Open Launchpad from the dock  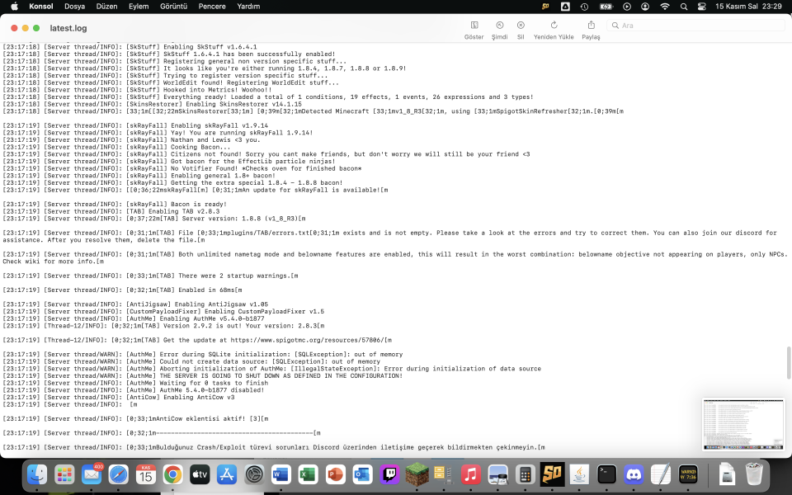tap(64, 474)
